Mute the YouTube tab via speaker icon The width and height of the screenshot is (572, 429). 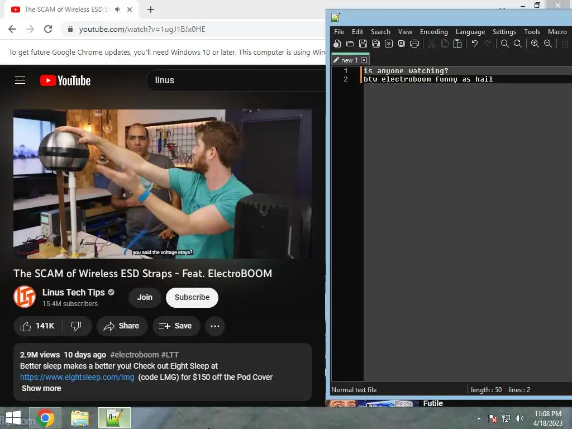click(117, 9)
